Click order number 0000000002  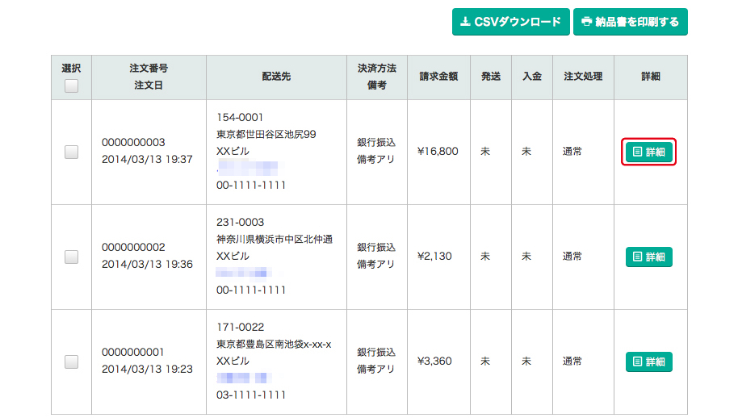tap(133, 247)
